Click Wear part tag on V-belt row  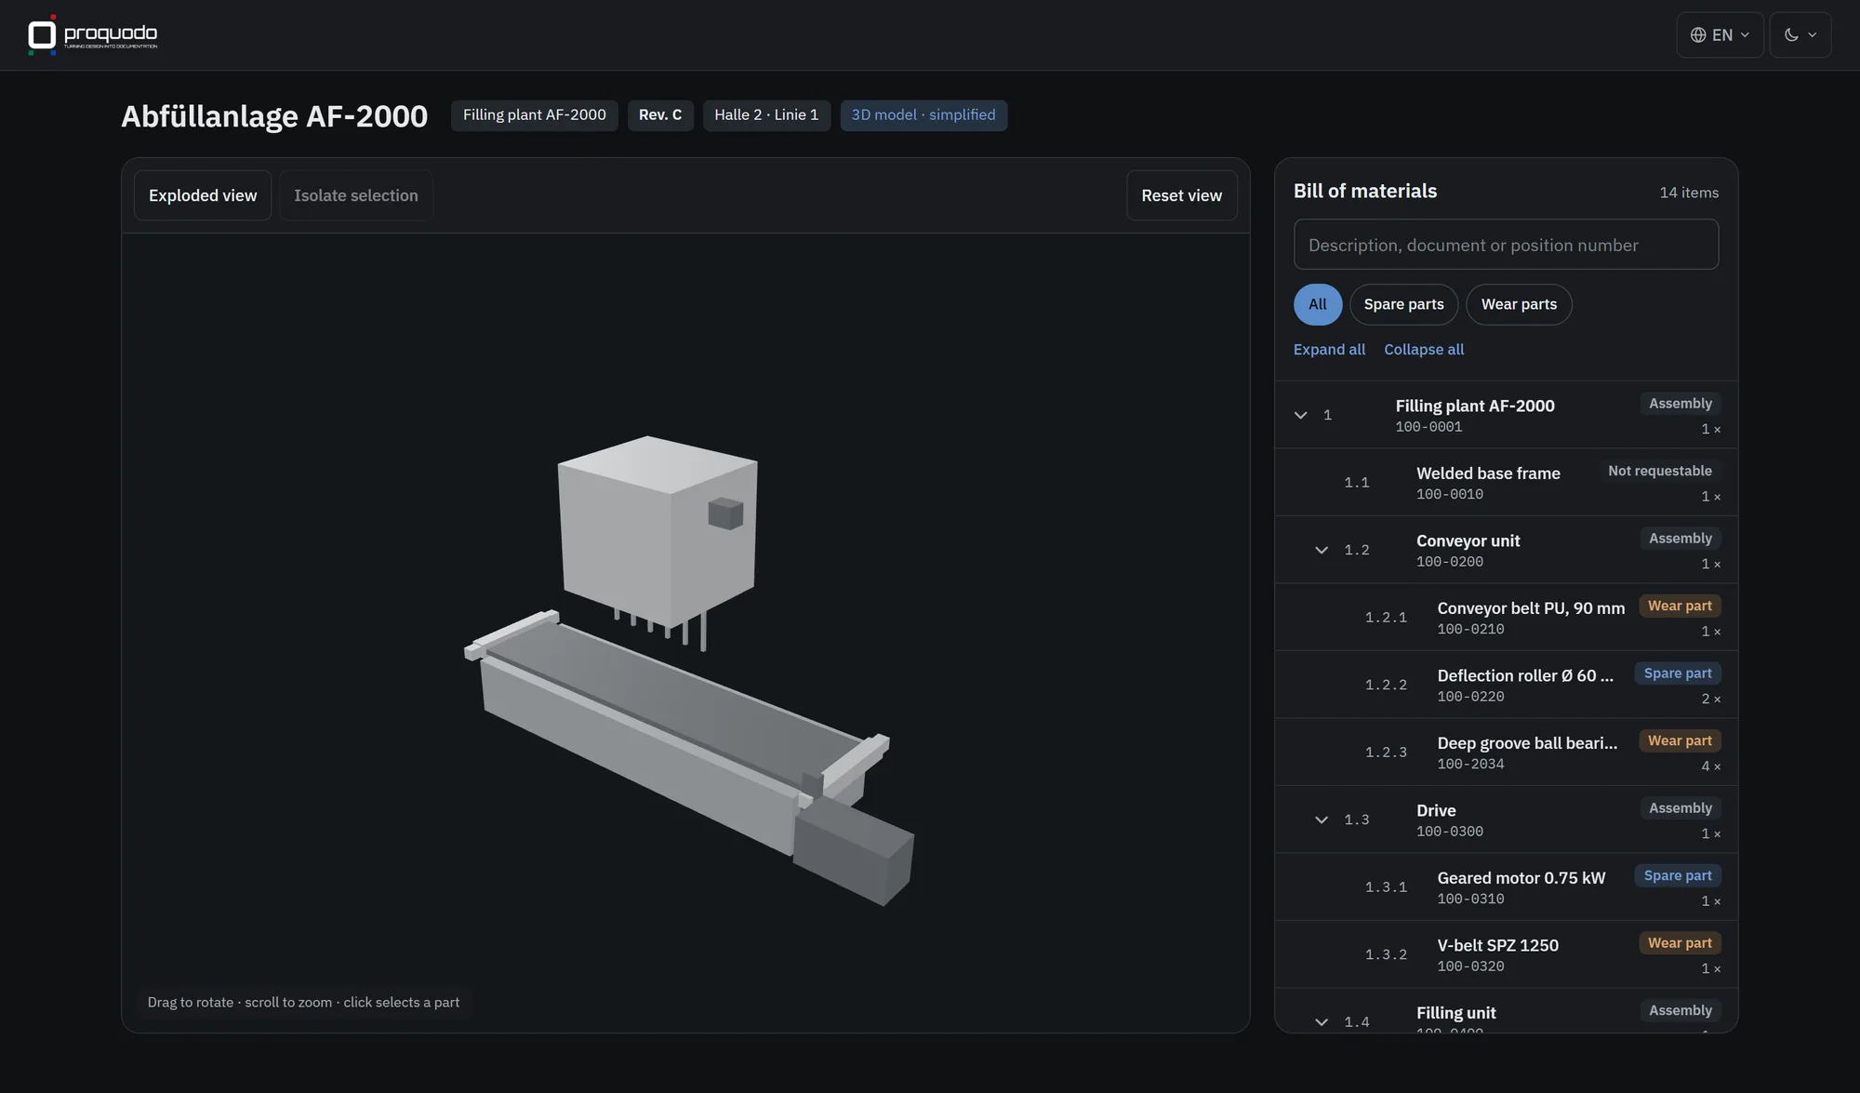(1680, 943)
